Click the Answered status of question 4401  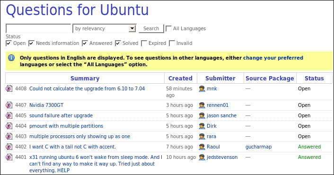pyautogui.click(x=309, y=157)
